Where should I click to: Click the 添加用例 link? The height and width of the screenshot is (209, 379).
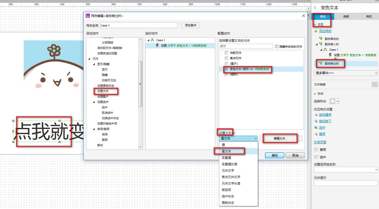pos(325,31)
